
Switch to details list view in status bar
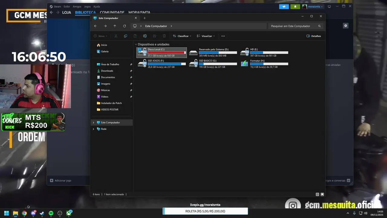[x=317, y=194]
